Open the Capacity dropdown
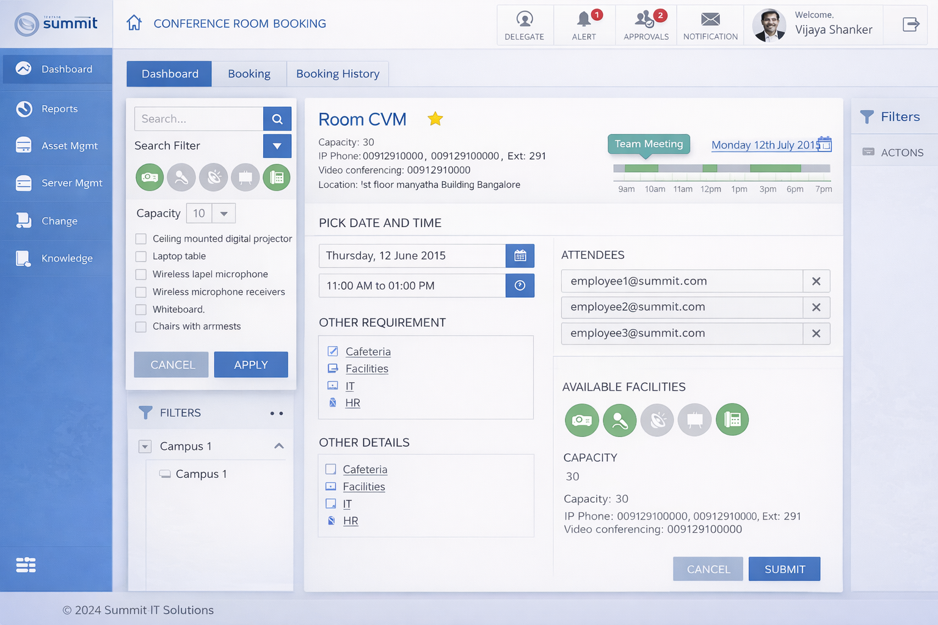Viewport: 938px width, 625px height. (x=224, y=214)
